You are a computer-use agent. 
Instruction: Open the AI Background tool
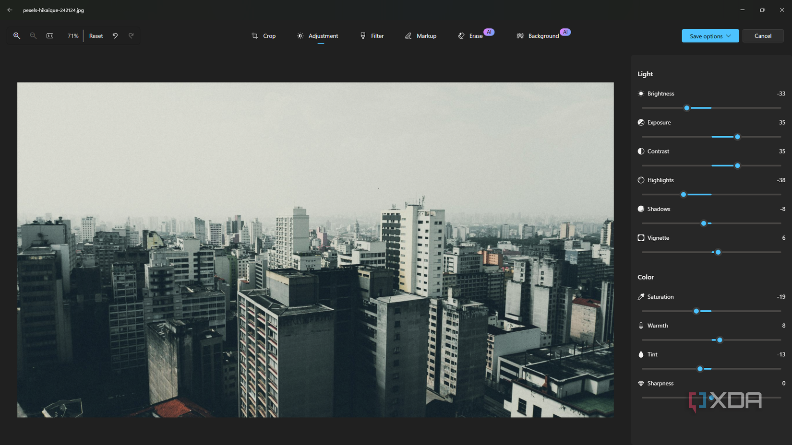coord(539,35)
